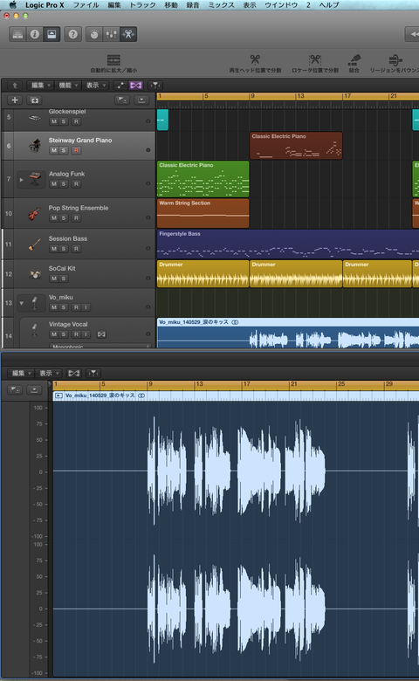
Task: Click the auto zoom 自動的に拡大/縮小 icon
Action: pos(113,60)
